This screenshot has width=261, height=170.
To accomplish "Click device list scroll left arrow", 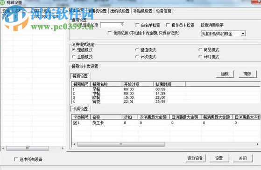I will point(3,148).
